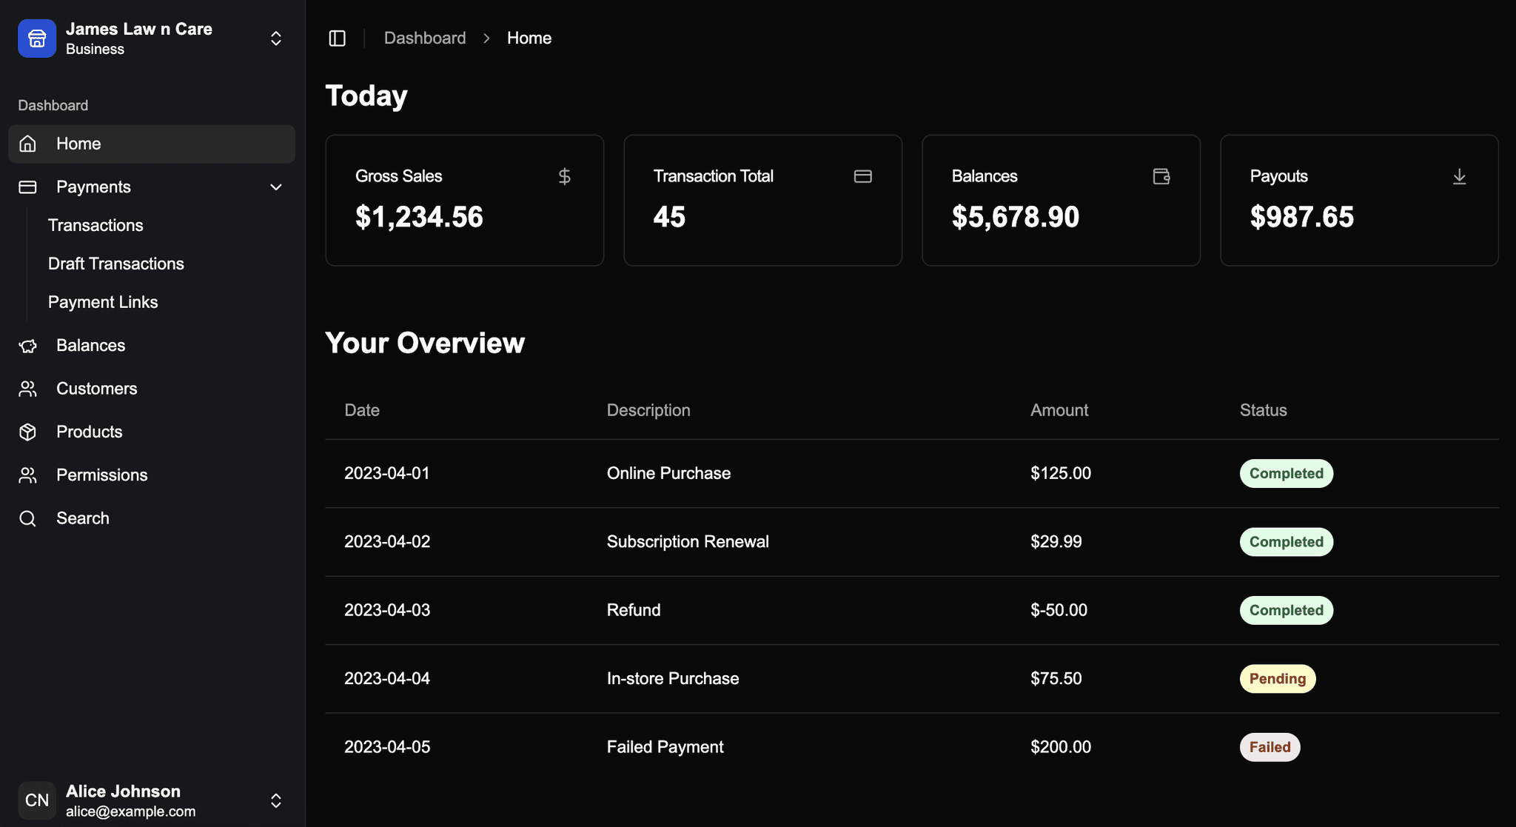Click the Completed badge for Refund

(x=1287, y=611)
